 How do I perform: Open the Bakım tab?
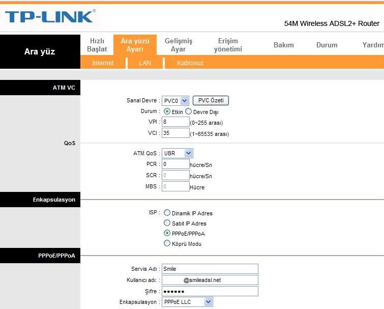[284, 45]
